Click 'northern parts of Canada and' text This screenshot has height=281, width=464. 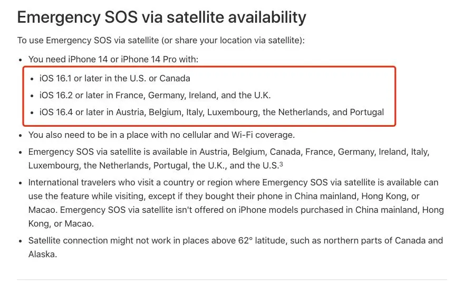pos(383,240)
